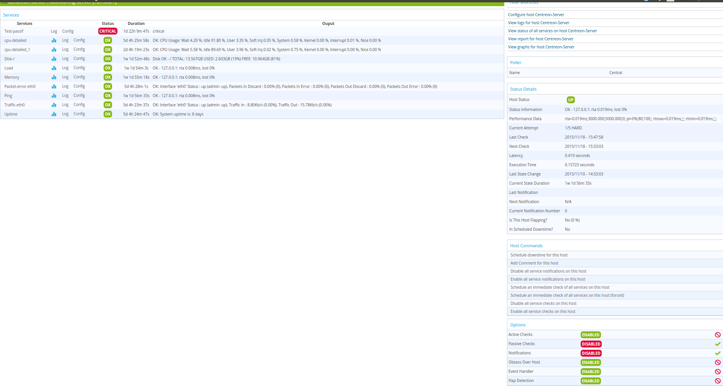Disable Obsess Over Host with red icon

pyautogui.click(x=718, y=362)
